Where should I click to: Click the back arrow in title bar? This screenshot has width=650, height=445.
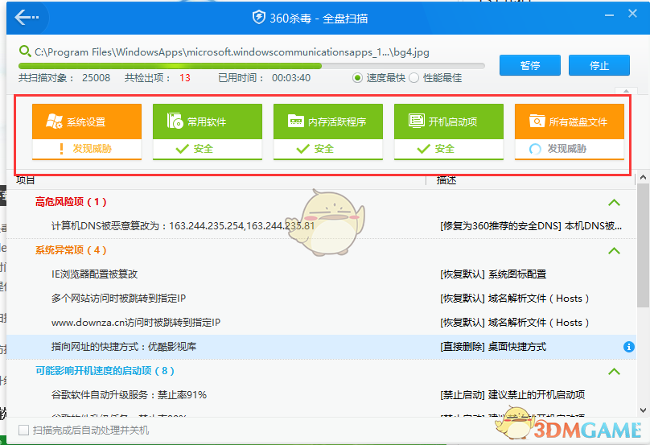pyautogui.click(x=27, y=18)
